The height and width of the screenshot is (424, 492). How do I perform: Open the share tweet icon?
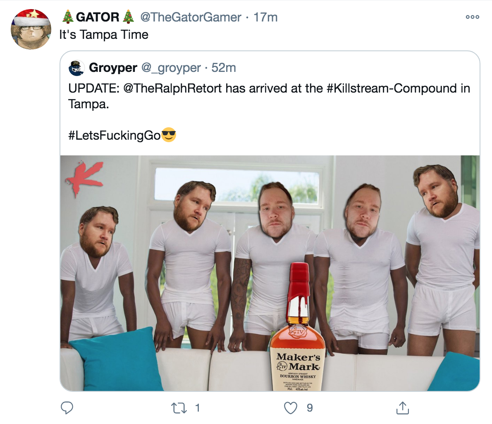click(x=403, y=408)
